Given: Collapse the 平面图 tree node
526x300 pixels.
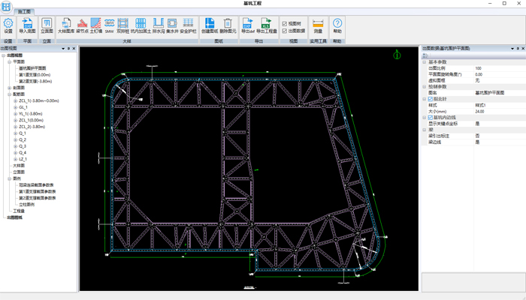Looking at the screenshot, I should tap(10, 62).
